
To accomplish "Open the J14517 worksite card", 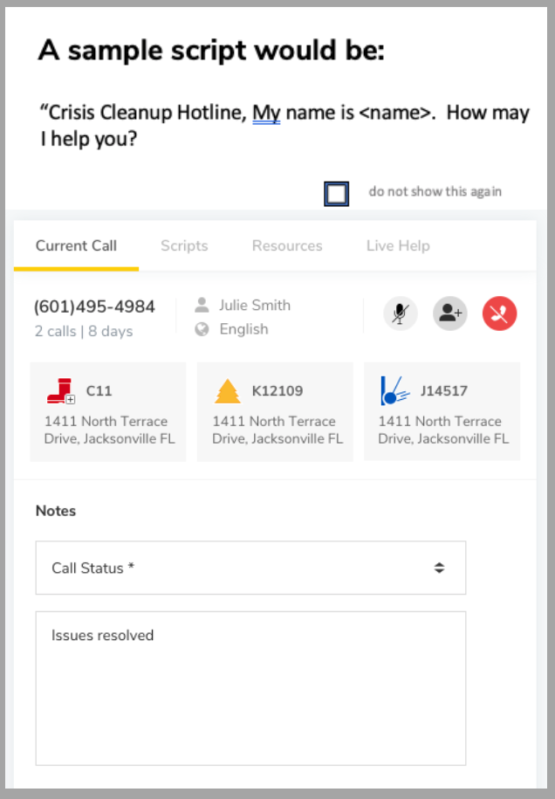I will pos(442,411).
